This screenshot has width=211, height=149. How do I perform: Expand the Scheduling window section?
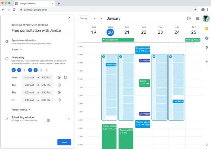click(69, 119)
